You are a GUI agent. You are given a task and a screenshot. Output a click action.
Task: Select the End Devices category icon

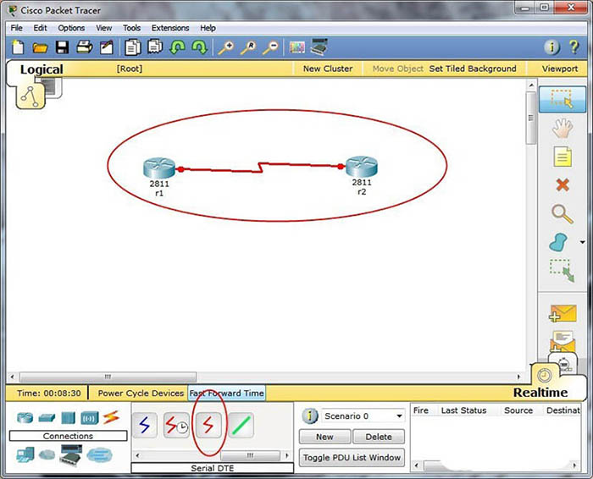coord(25,454)
